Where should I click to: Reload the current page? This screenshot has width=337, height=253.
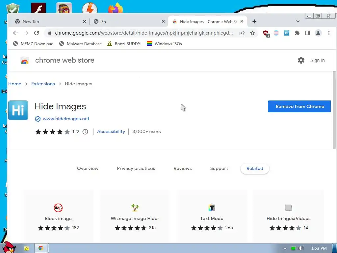click(x=37, y=33)
